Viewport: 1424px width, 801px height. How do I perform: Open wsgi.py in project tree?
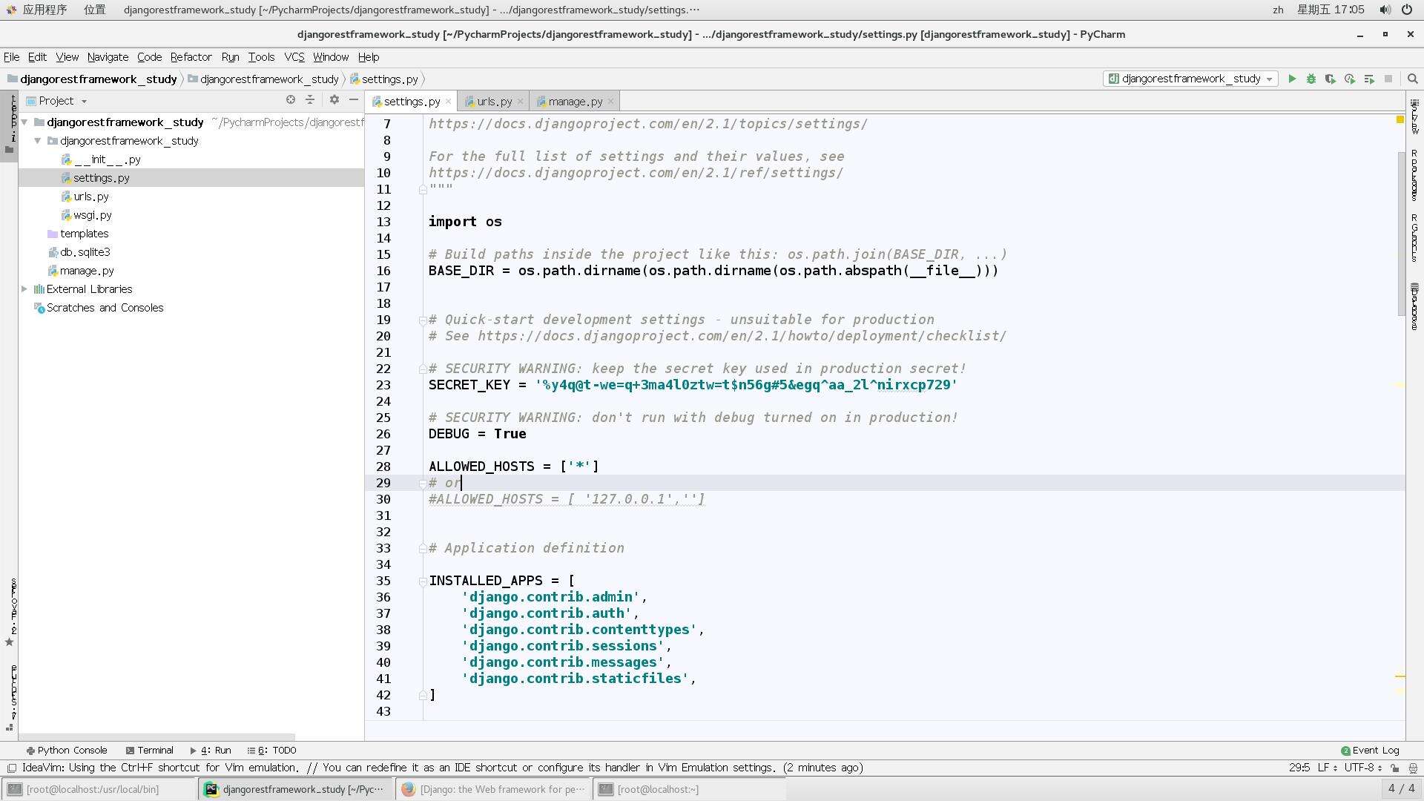click(x=92, y=215)
